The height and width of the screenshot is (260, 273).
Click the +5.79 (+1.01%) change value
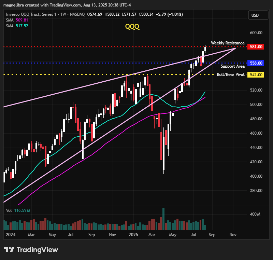pos(169,14)
